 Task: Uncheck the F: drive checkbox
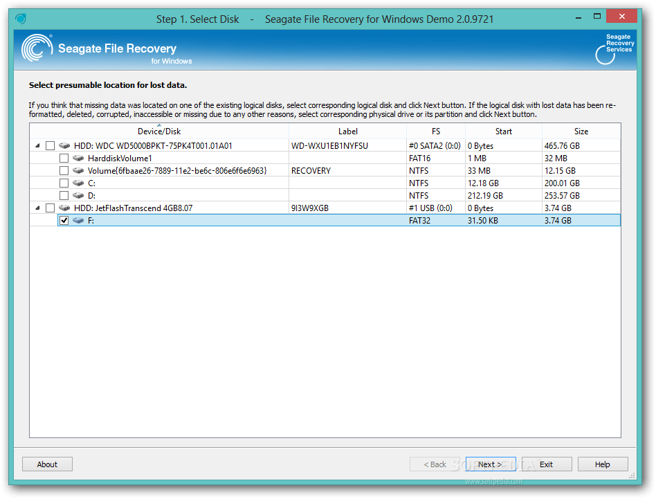(64, 220)
